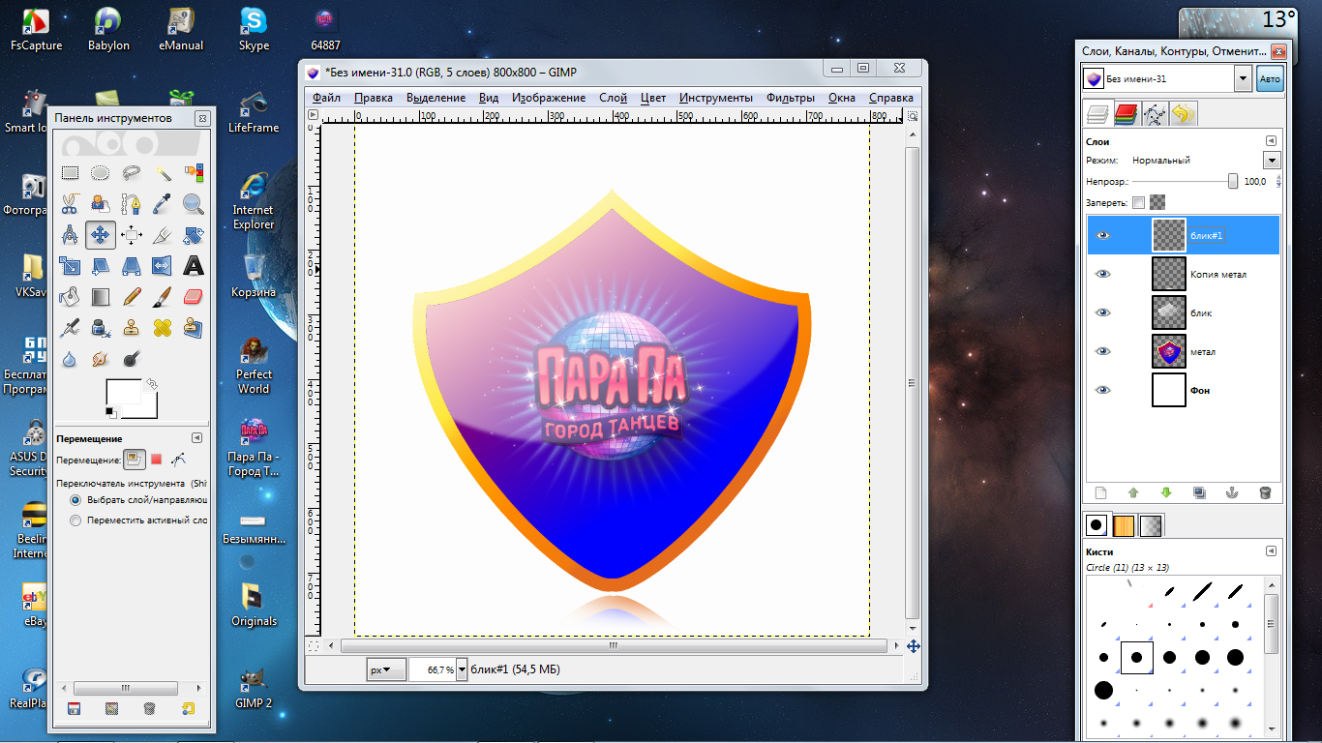Check the Запереть lock pixels checkbox

click(x=1138, y=202)
